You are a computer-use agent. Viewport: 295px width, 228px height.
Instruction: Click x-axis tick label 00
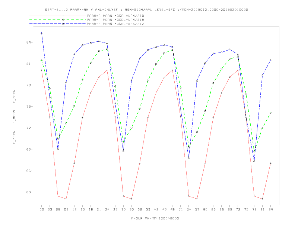(42, 209)
